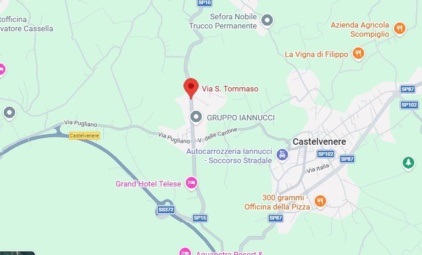Click the SP15 road shield
This screenshot has width=422, height=255.
[200, 218]
